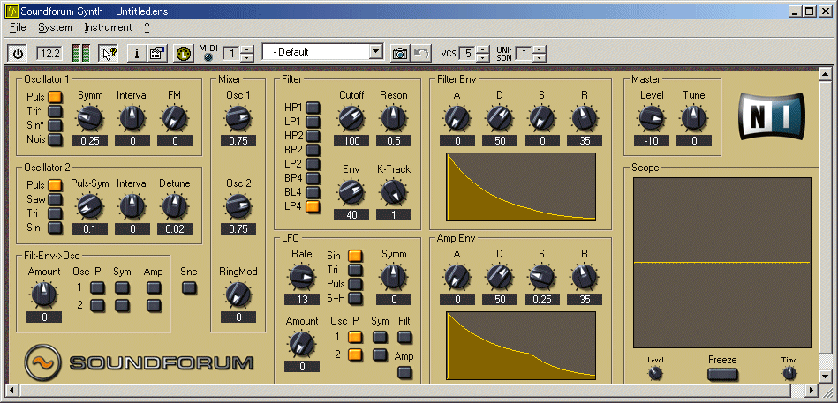Increase the VCS voices stepper
This screenshot has height=403, width=838.
tap(483, 49)
